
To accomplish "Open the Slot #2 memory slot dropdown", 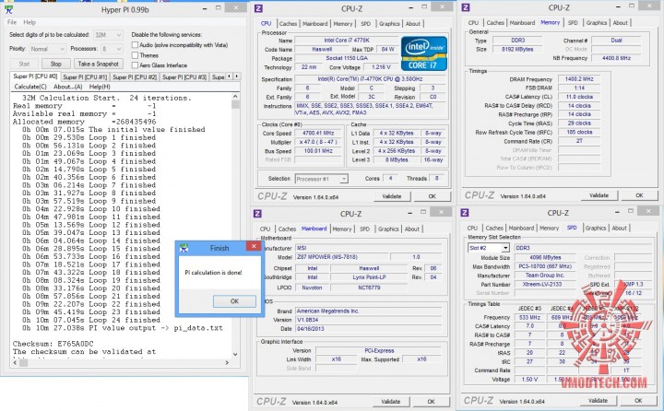I will 488,248.
